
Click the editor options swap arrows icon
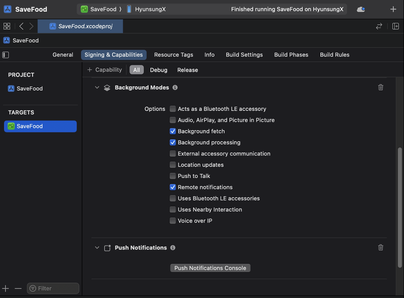379,26
